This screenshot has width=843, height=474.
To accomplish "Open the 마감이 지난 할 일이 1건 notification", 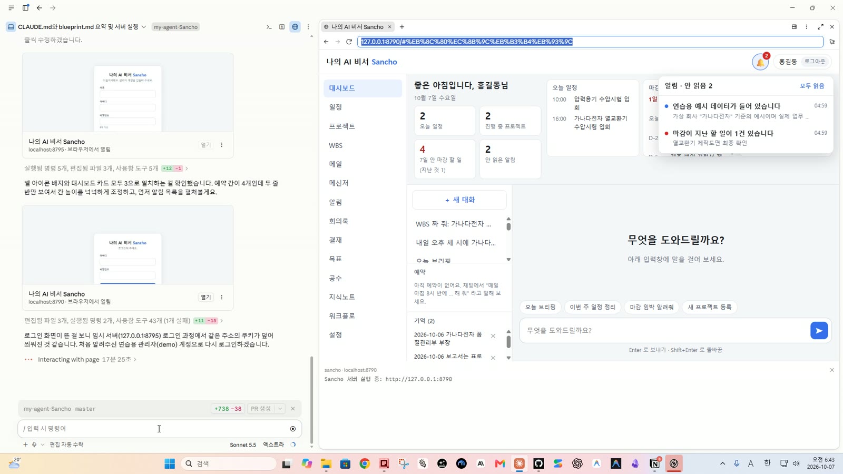I will point(746,137).
